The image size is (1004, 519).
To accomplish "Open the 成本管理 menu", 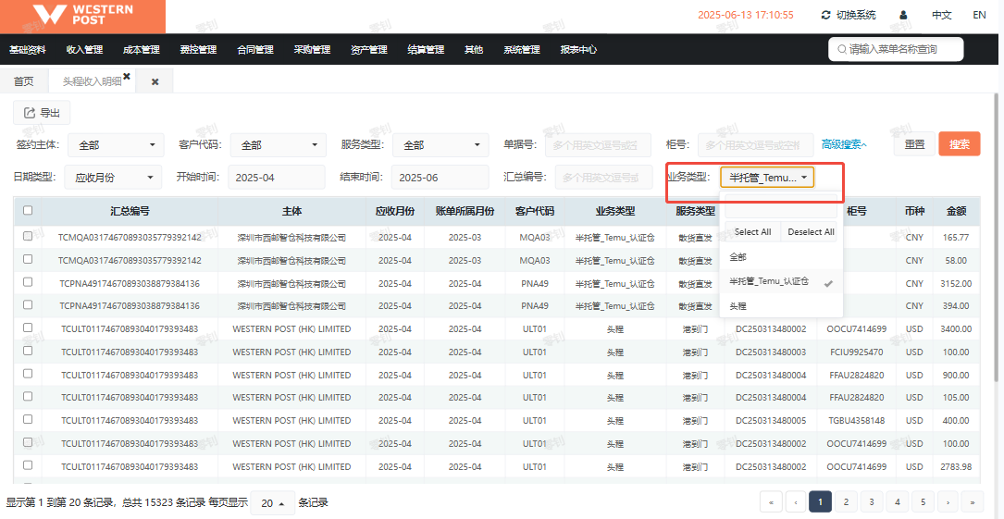I will pos(142,49).
